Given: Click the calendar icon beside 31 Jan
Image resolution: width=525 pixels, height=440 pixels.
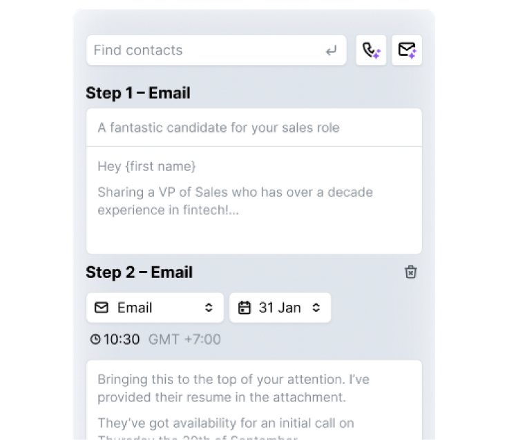Looking at the screenshot, I should point(244,308).
